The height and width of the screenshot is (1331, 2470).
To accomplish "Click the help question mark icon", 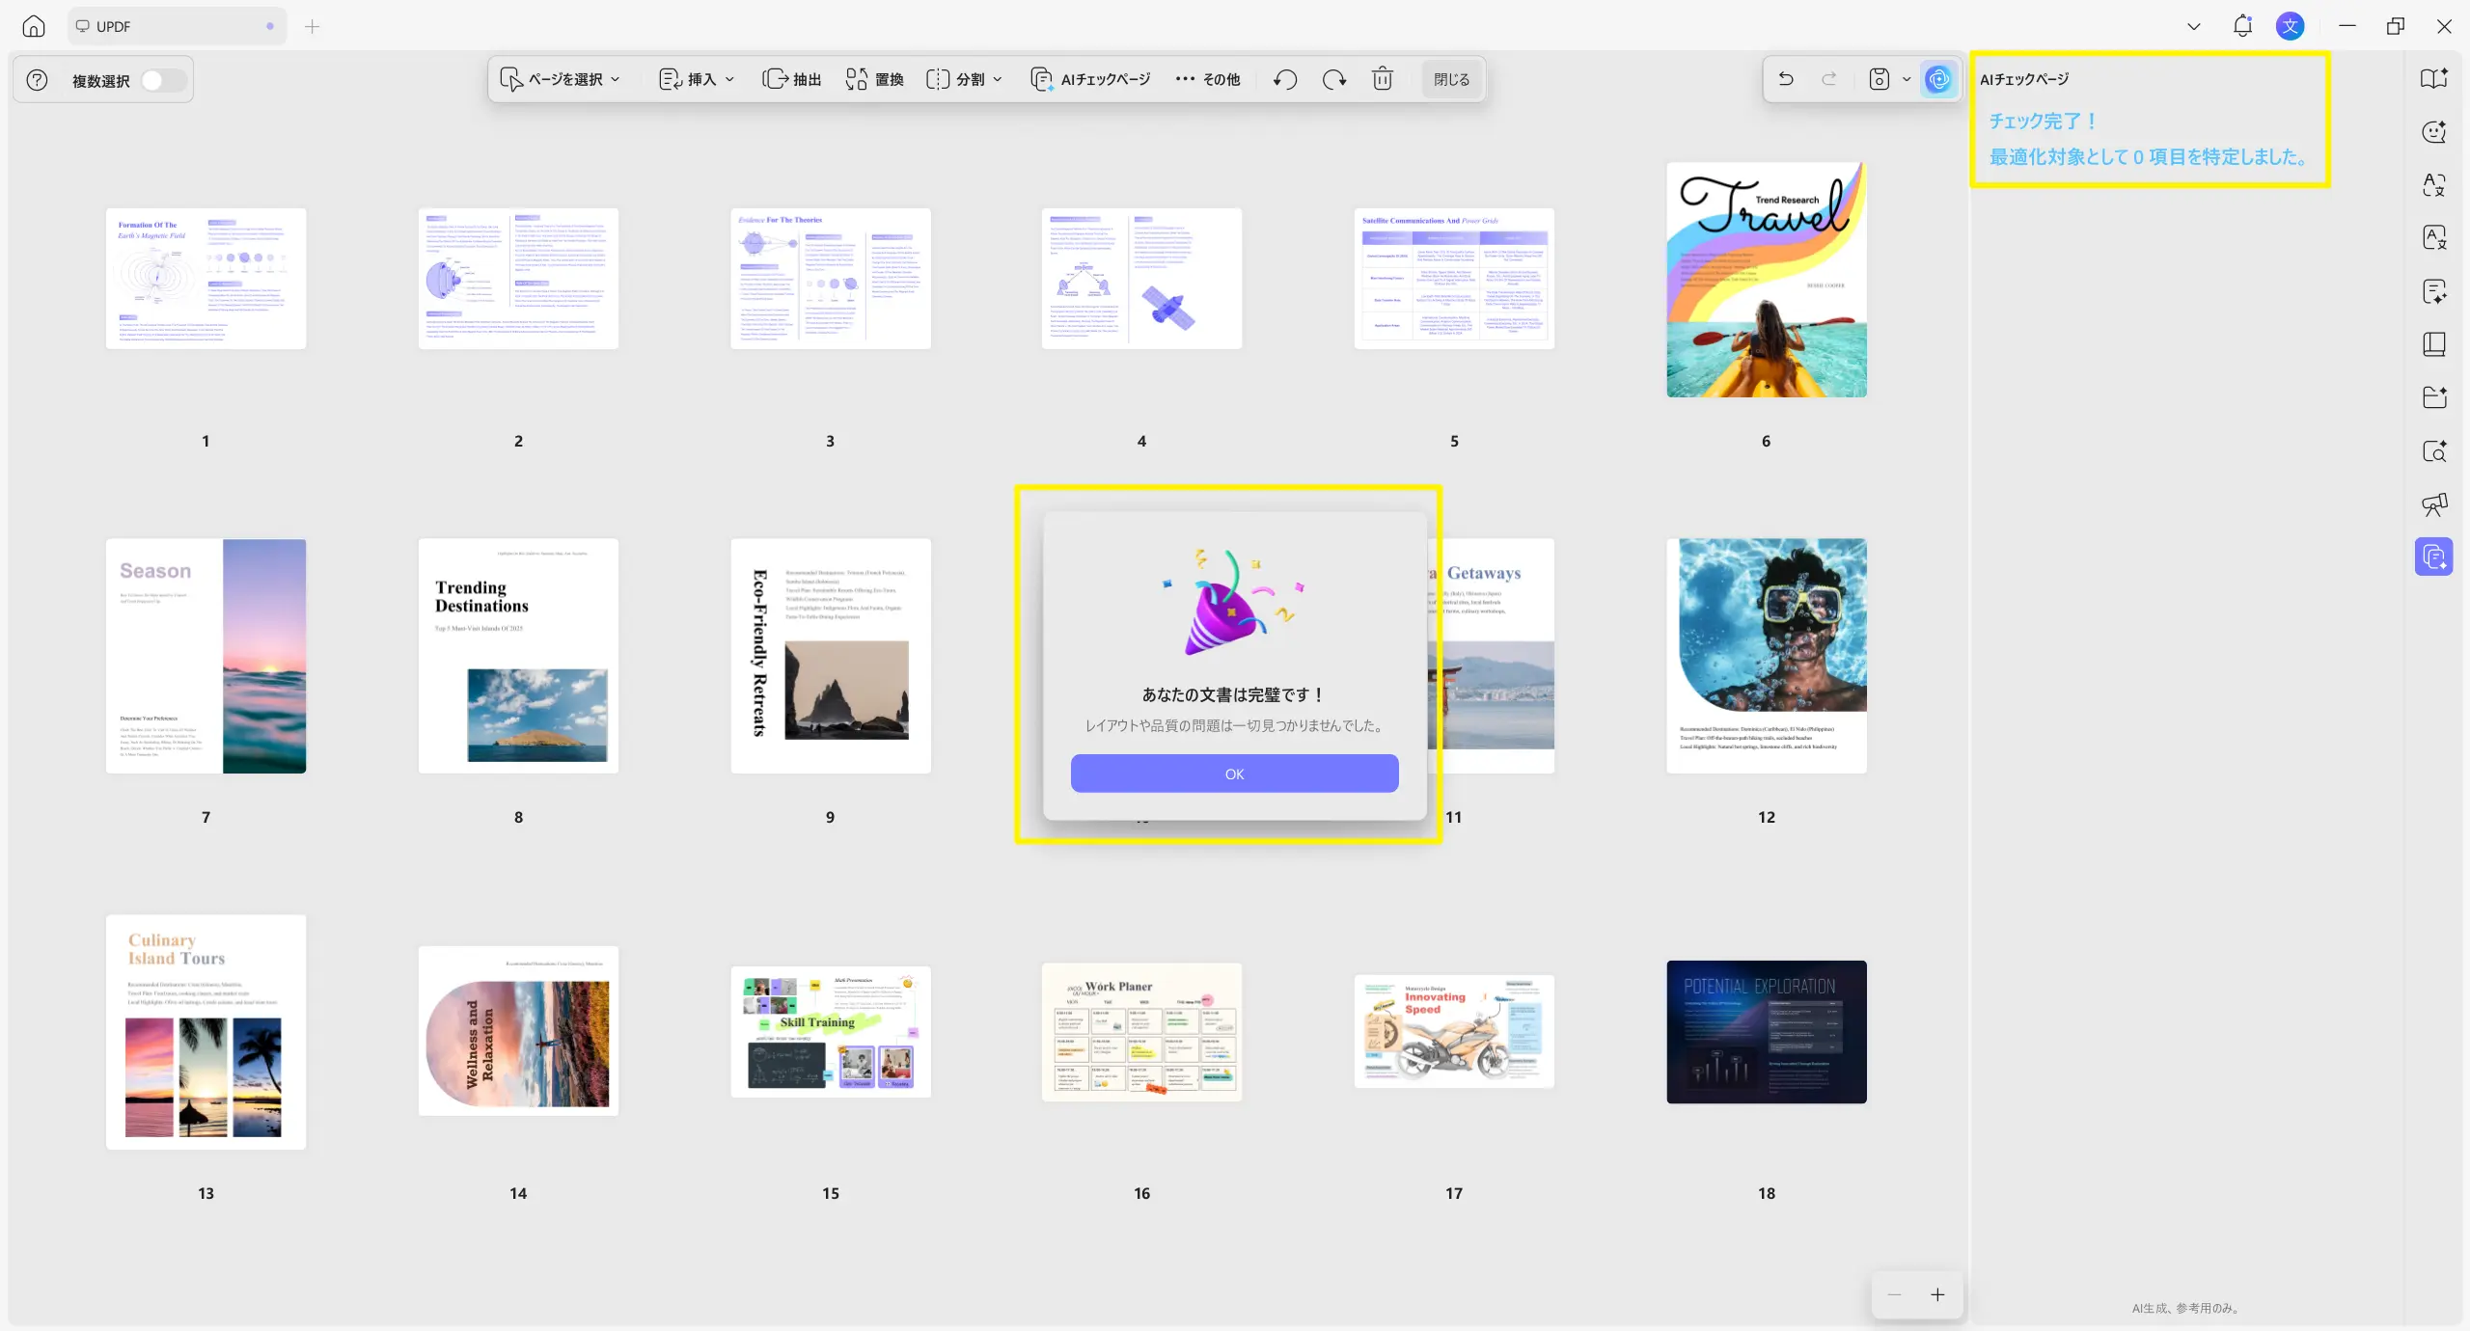I will coord(37,80).
